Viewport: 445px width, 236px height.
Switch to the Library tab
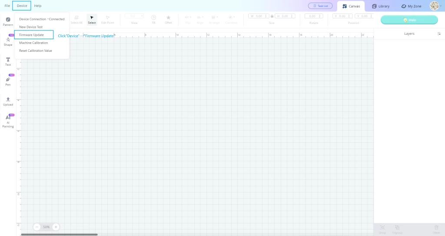point(381,6)
